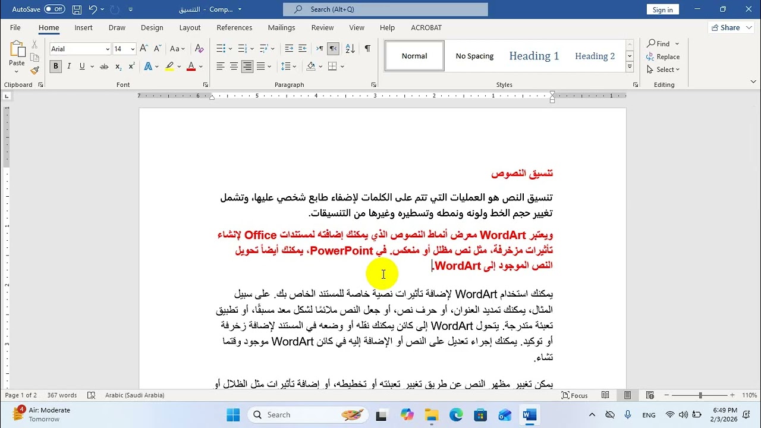This screenshot has width=761, height=428.
Task: Click the Save disk icon
Action: click(77, 10)
